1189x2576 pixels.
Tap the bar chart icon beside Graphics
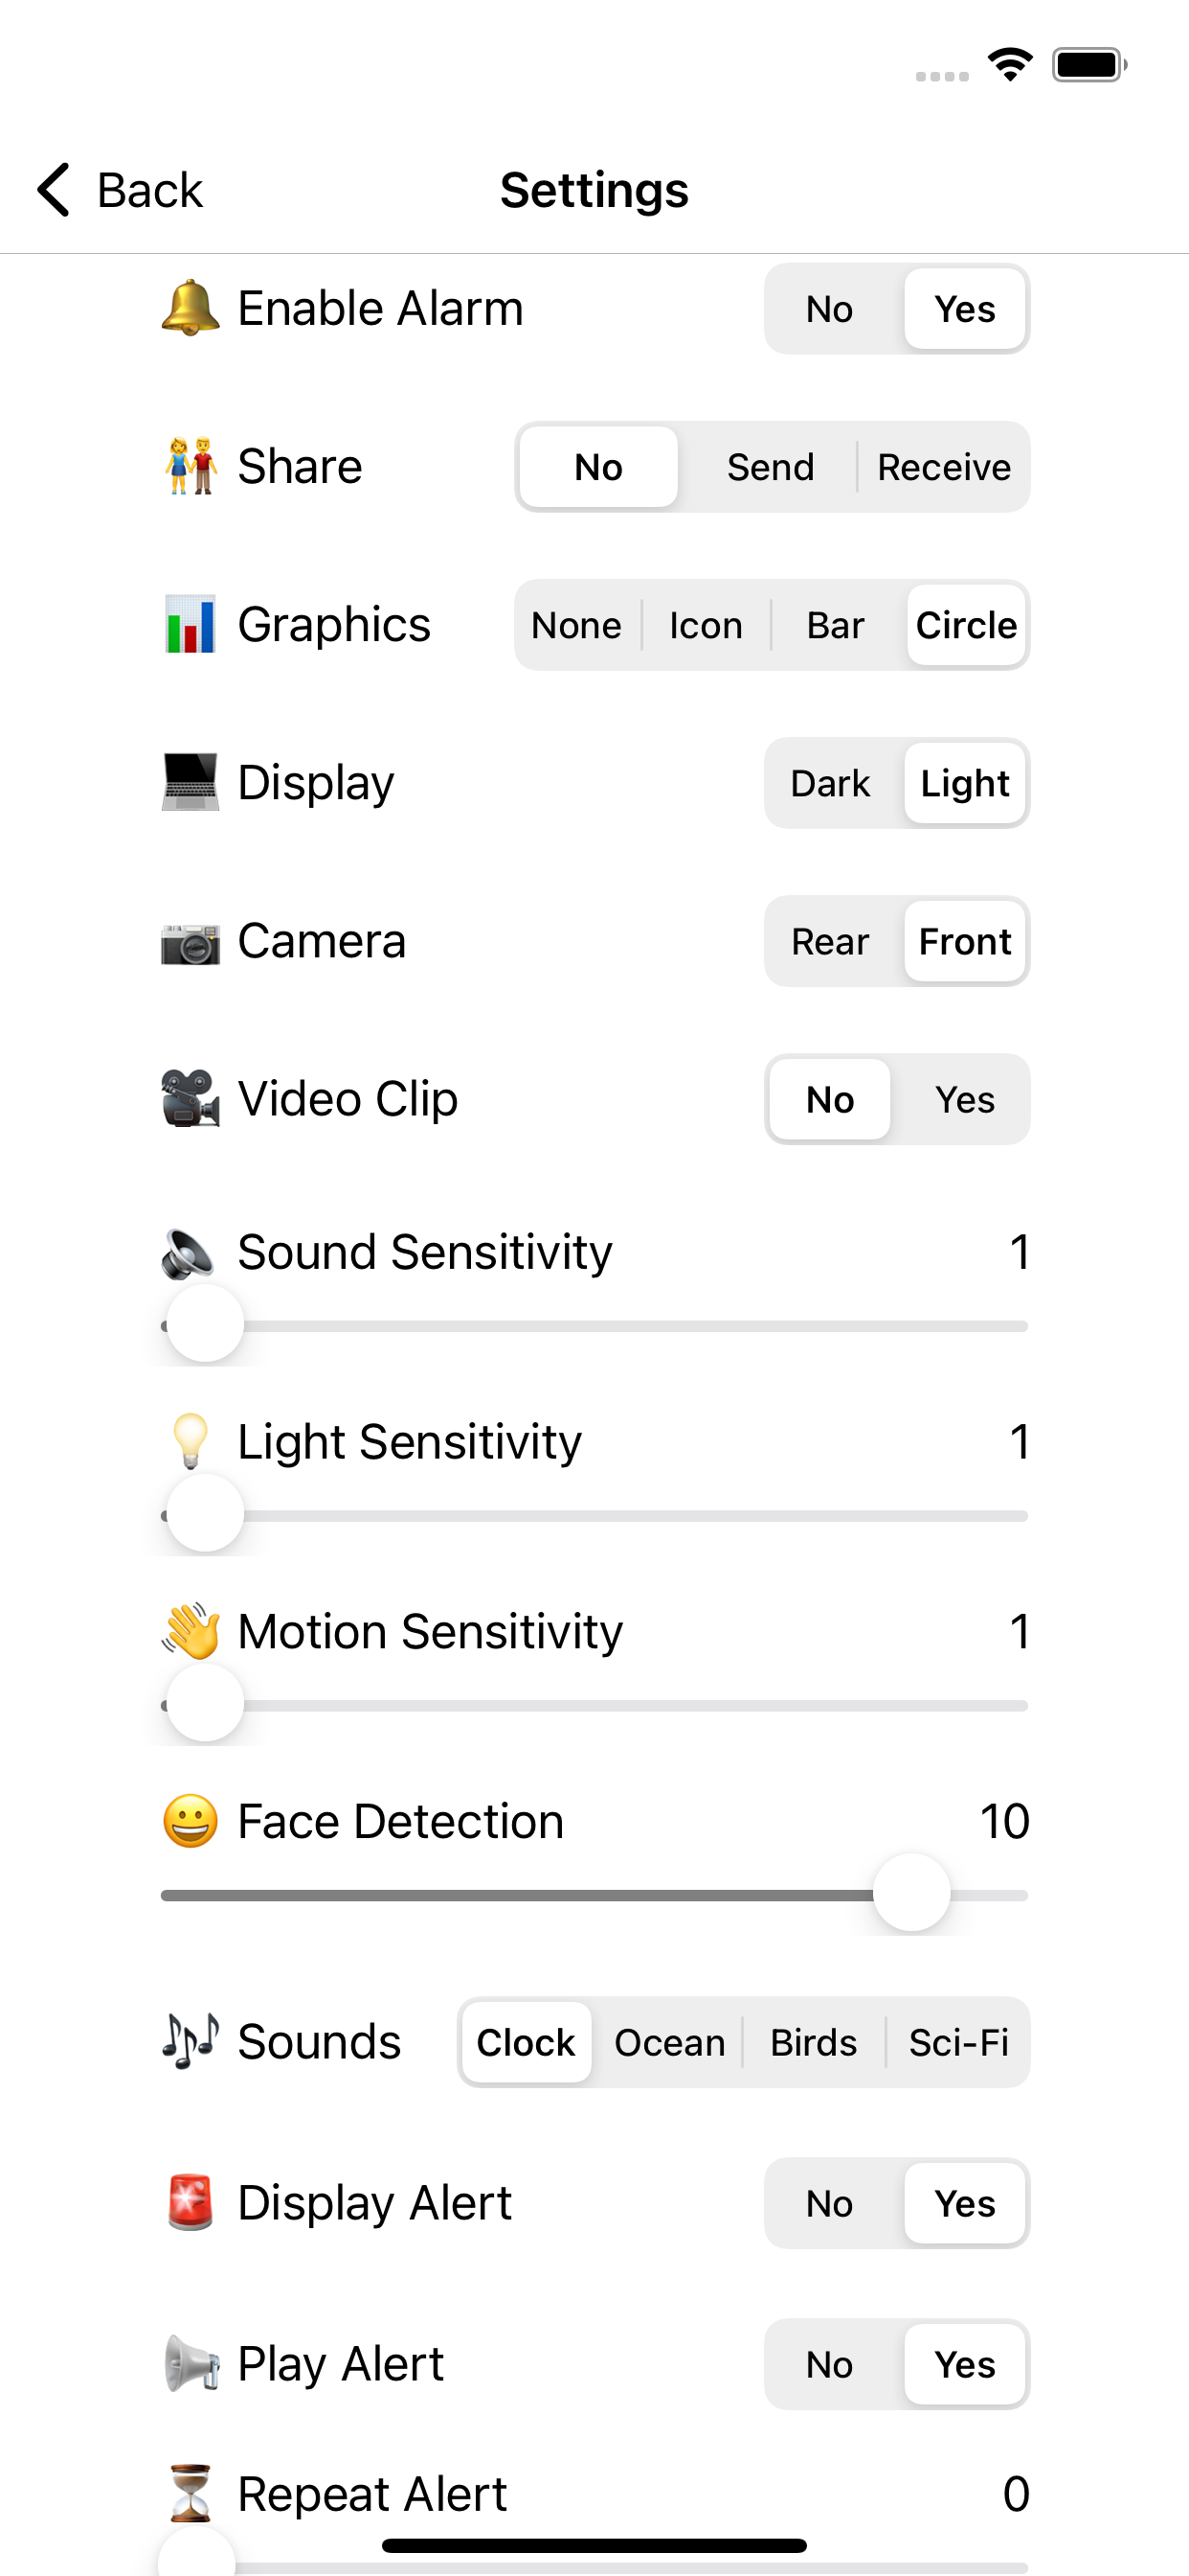pos(190,624)
